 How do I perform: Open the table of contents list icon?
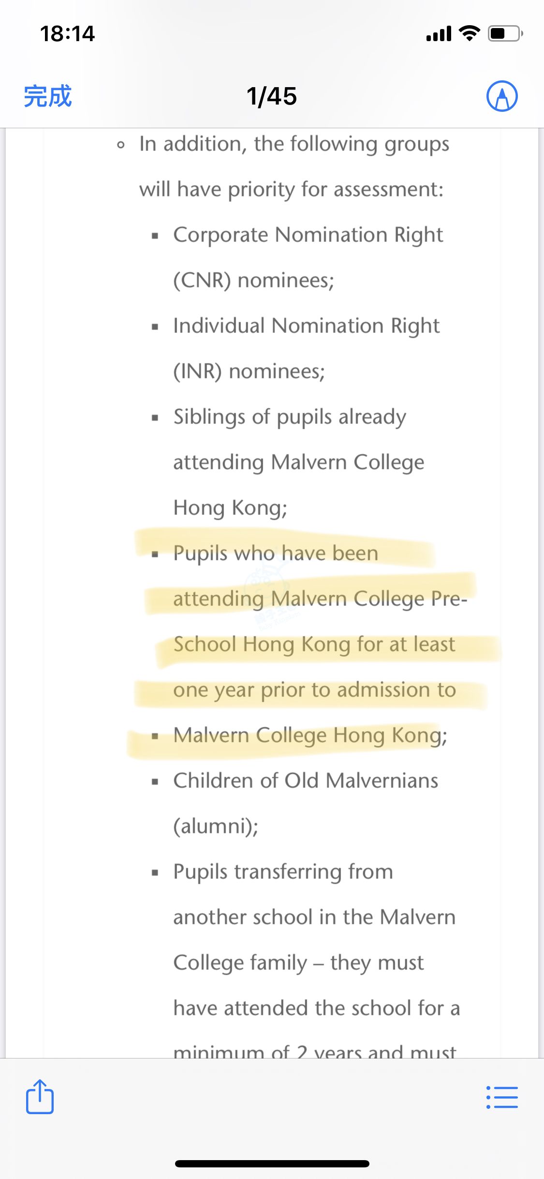501,1097
